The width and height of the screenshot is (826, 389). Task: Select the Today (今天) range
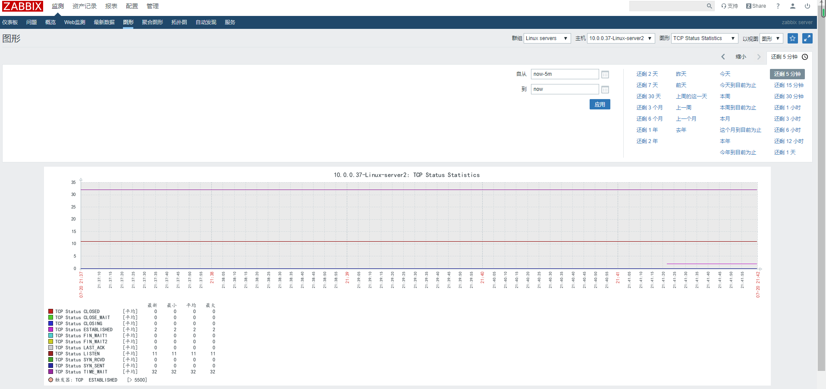point(725,74)
